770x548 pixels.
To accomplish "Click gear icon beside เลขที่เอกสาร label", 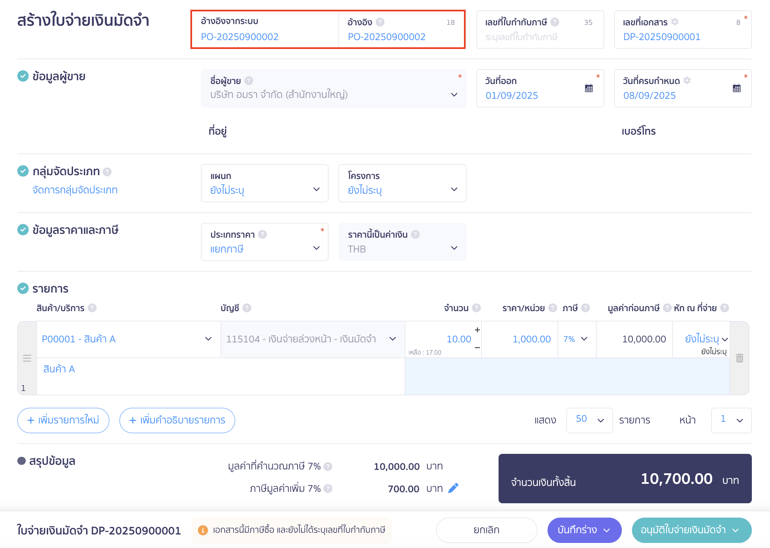I will click(675, 22).
